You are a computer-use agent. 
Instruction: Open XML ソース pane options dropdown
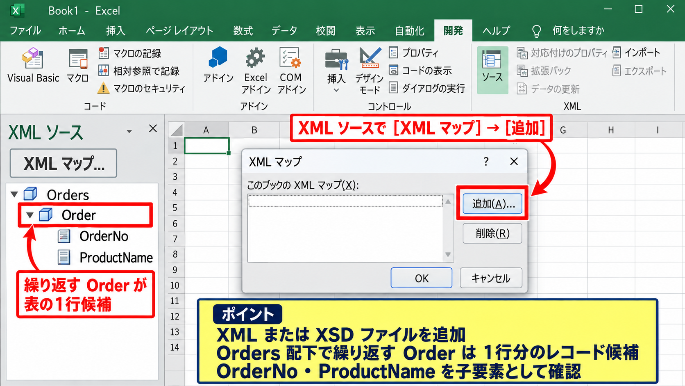pyautogui.click(x=129, y=132)
